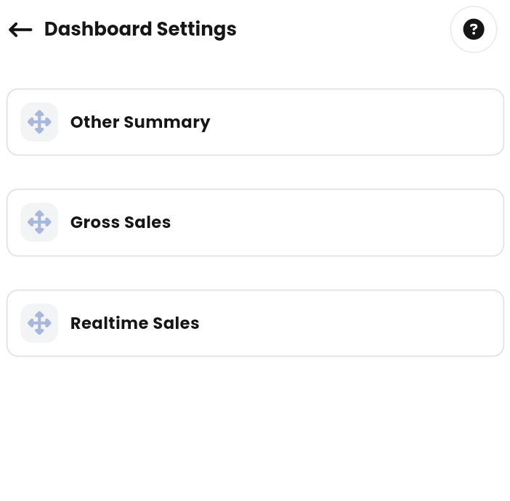Click the move handle for Realtime Sales
This screenshot has width=510, height=501.
pos(39,323)
